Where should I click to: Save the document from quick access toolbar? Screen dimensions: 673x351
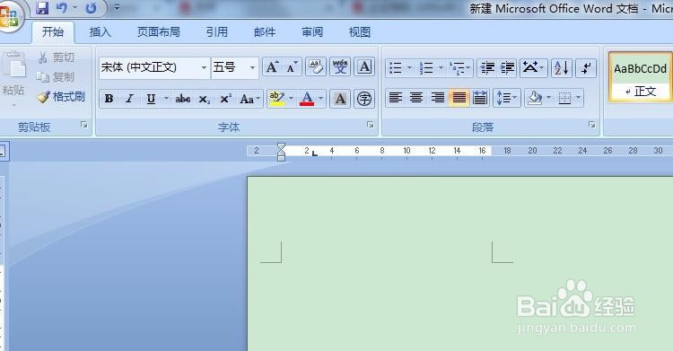(42, 8)
